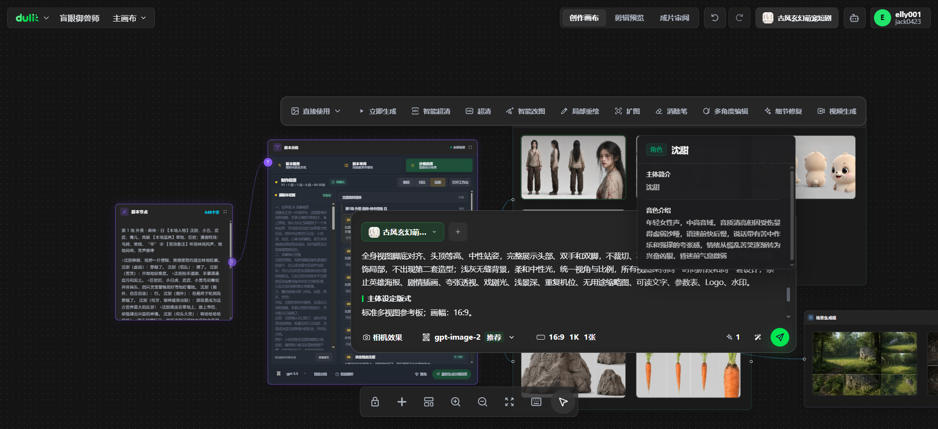
Task: Click the add node plus icon
Action: 402,402
